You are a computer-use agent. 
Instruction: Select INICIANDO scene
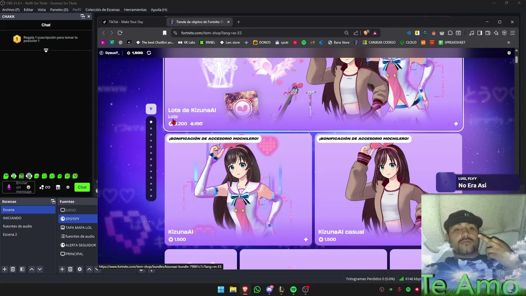pos(28,218)
